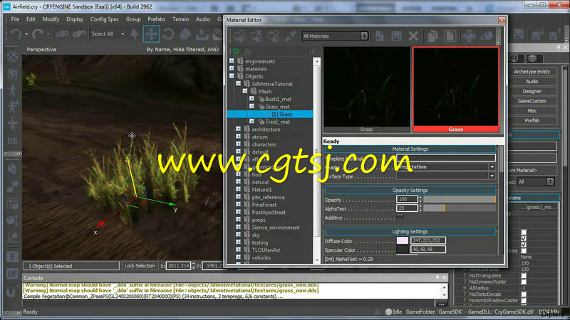Toggle the NoAmnbShadowCaster checkbox
Screen dimensions: 570x320
[x=524, y=300]
